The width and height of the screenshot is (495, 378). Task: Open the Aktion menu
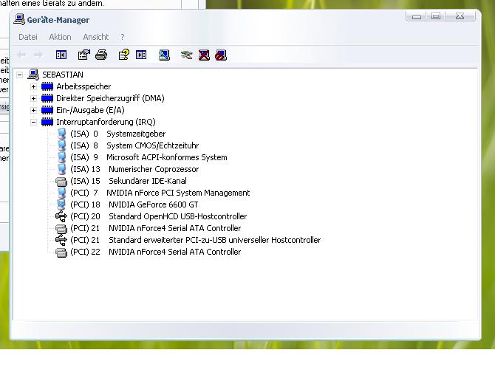coord(60,37)
